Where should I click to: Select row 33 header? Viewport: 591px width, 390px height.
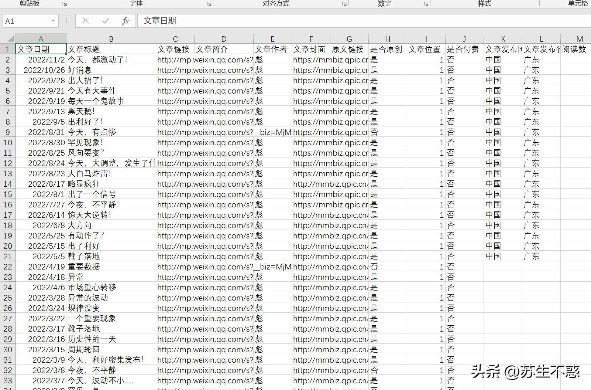point(7,380)
